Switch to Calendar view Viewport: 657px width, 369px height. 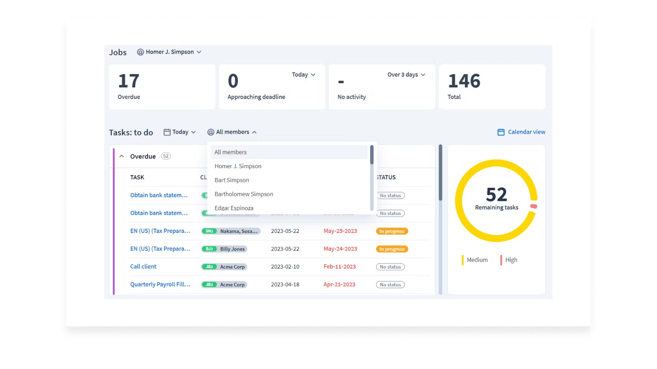click(x=521, y=132)
